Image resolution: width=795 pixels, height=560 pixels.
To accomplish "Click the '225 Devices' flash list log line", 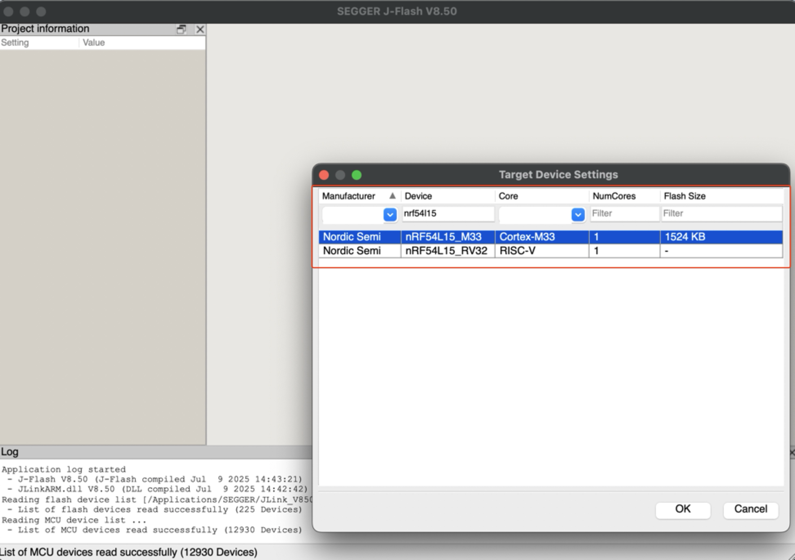I will pos(155,510).
